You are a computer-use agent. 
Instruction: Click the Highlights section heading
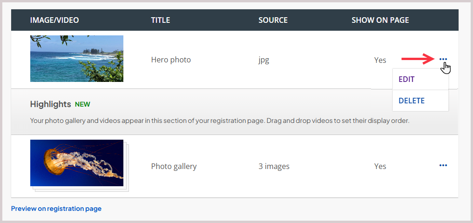coord(50,104)
